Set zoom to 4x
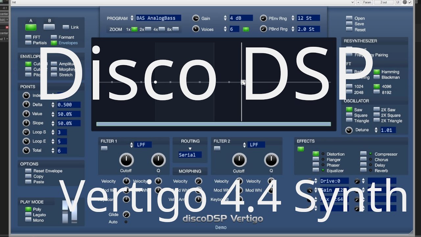The width and height of the screenshot is (421, 237). [162, 29]
